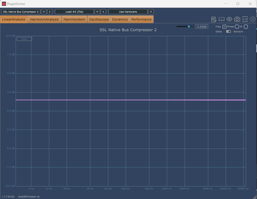Click the Use hardware button
Viewport: 257px width, 199px height.
click(x=128, y=12)
